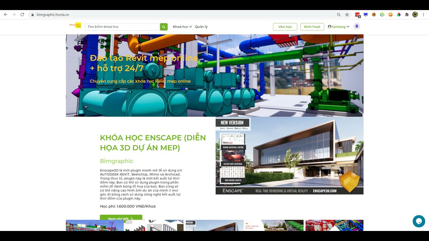Click the Vào học button
429x241 pixels.
(x=285, y=27)
